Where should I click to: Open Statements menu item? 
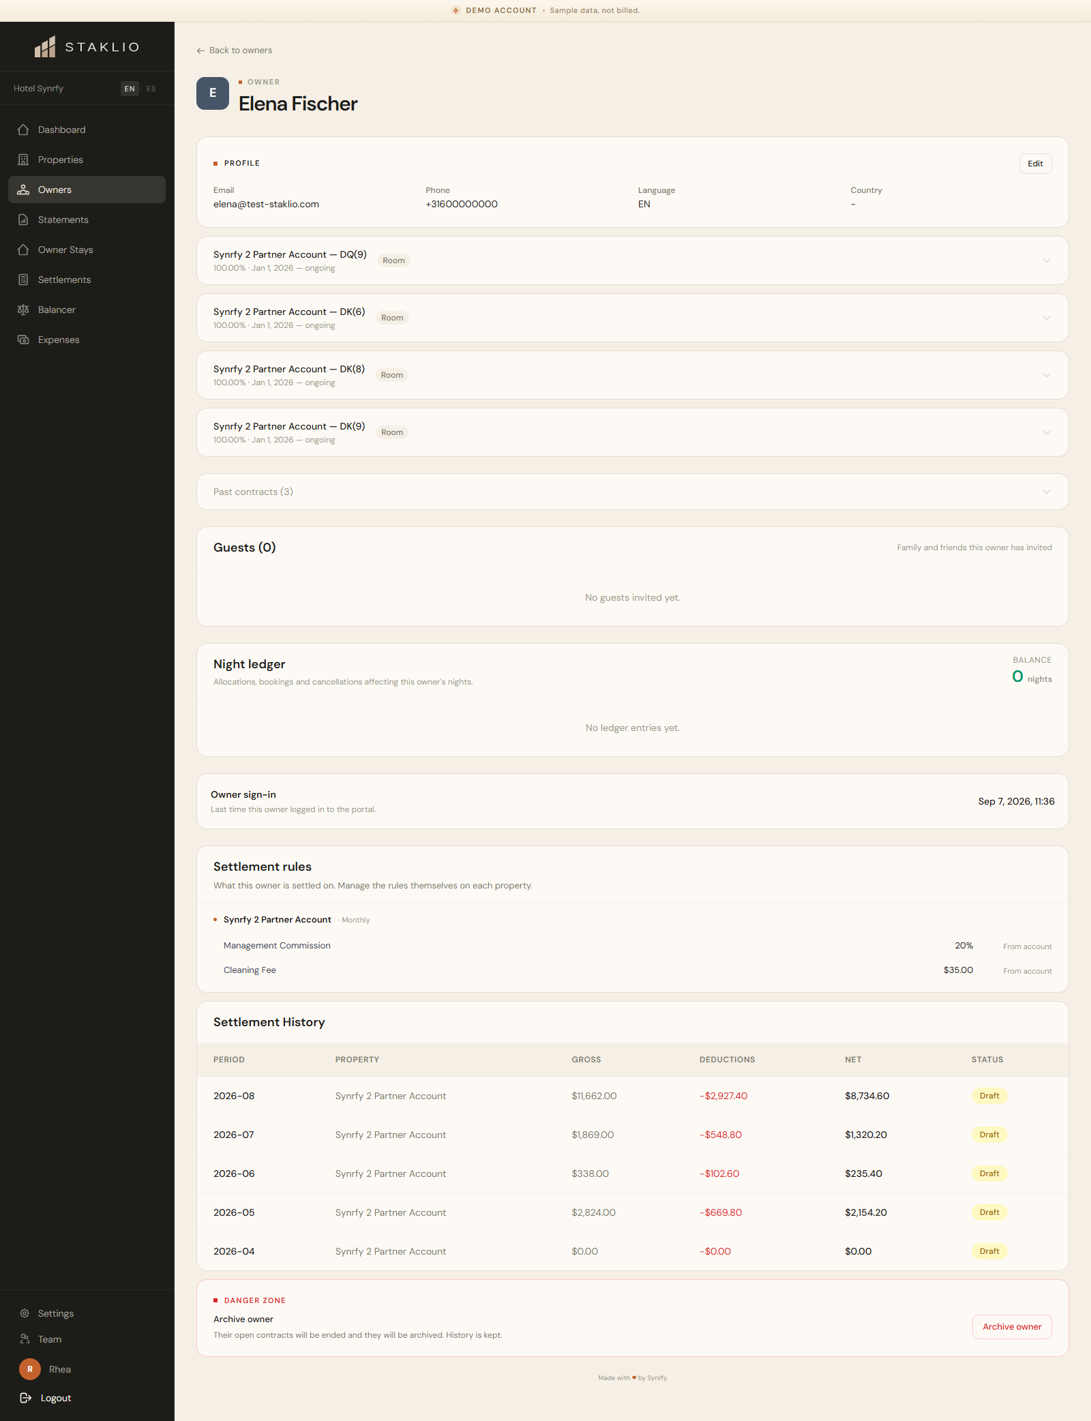pyautogui.click(x=87, y=220)
